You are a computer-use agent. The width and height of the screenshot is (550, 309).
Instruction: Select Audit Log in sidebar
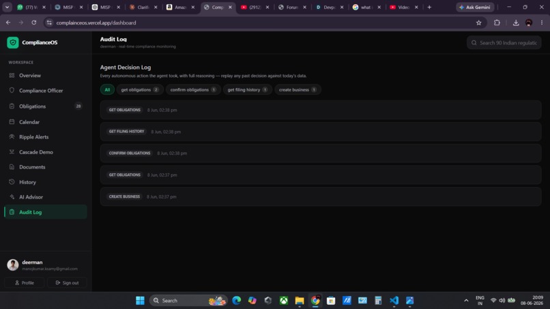(x=46, y=212)
